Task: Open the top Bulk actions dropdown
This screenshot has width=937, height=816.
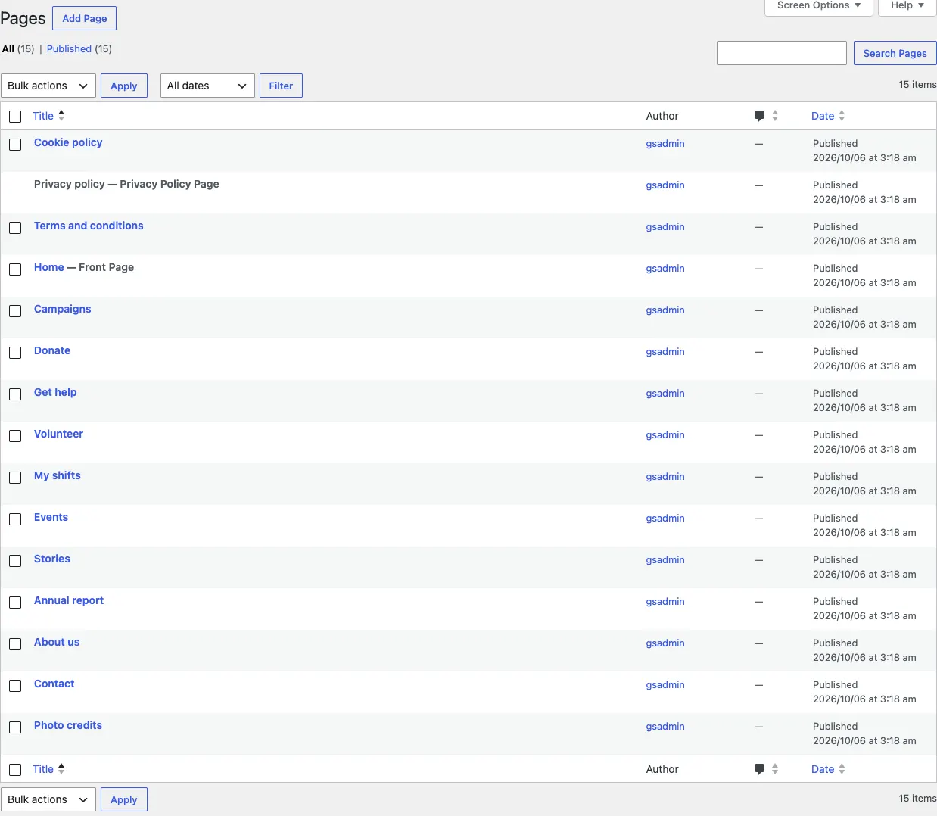Action: (48, 86)
